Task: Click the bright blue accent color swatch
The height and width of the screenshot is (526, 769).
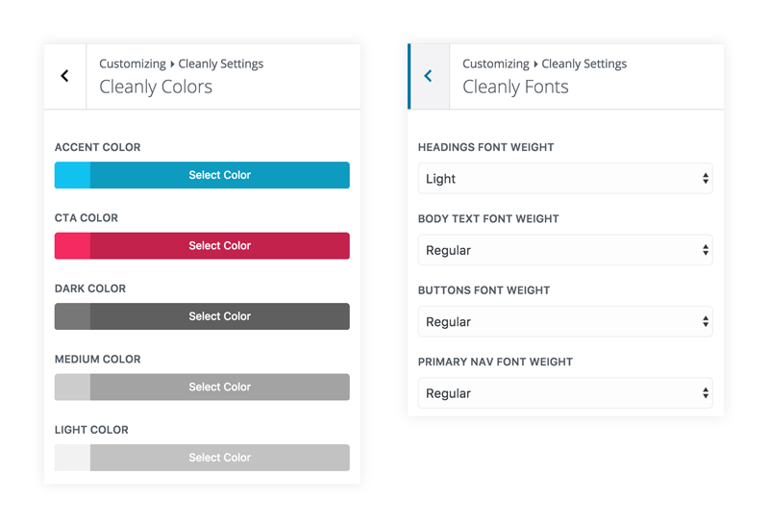Action: click(x=73, y=175)
